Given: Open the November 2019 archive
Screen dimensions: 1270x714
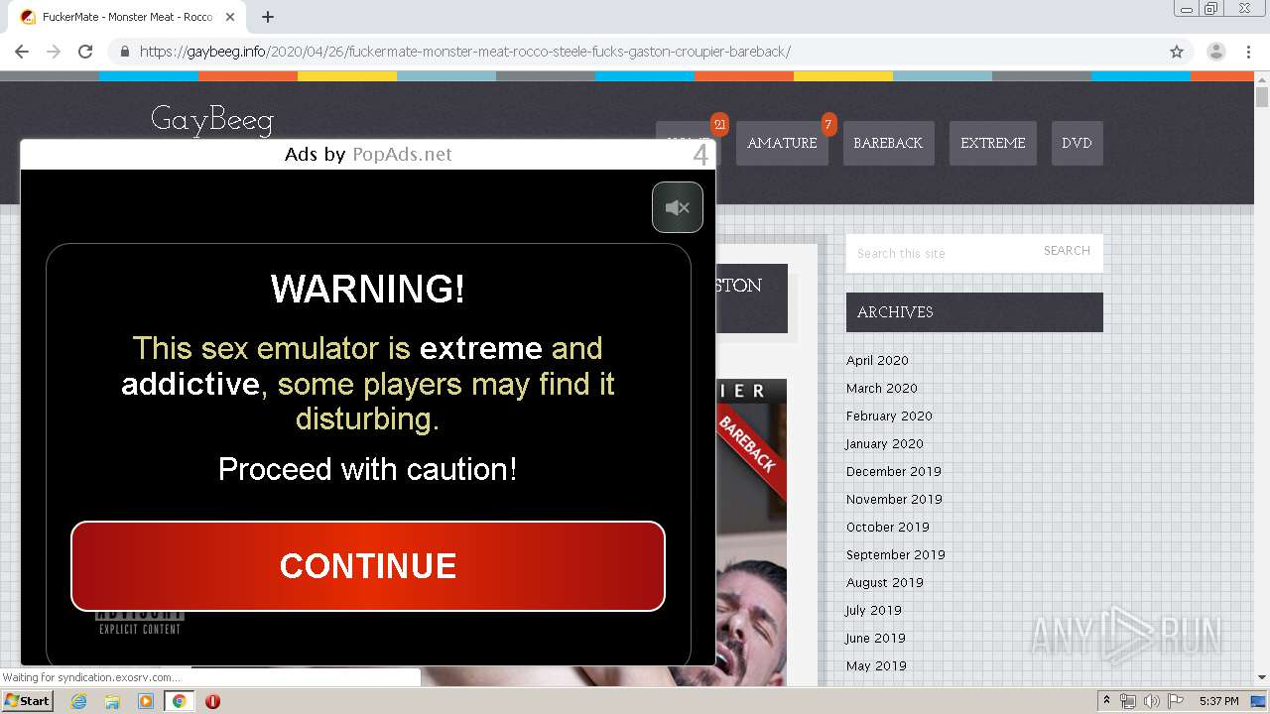Looking at the screenshot, I should [x=894, y=499].
